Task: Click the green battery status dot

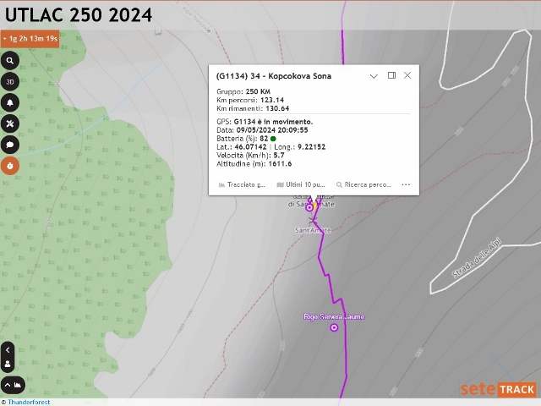Action: point(273,139)
